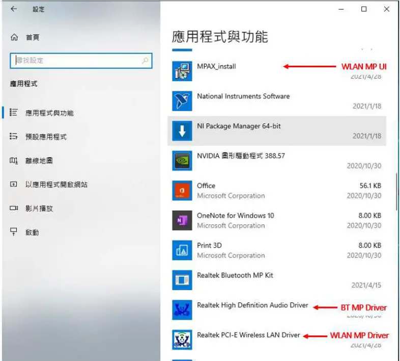Select the 以應用程式開啟網站 sidebar icon
This screenshot has width=400, height=361.
[x=14, y=184]
